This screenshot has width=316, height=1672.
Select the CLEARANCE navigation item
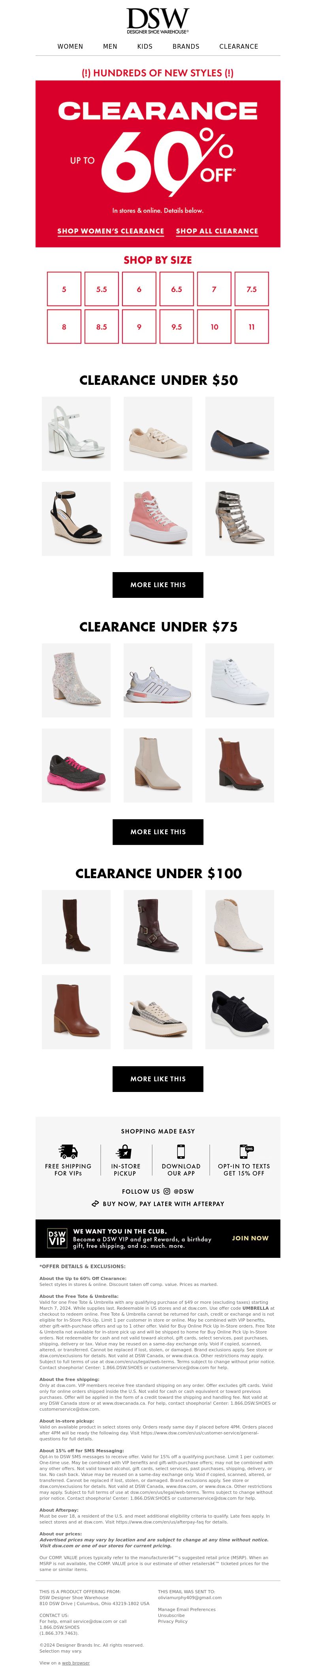point(238,47)
